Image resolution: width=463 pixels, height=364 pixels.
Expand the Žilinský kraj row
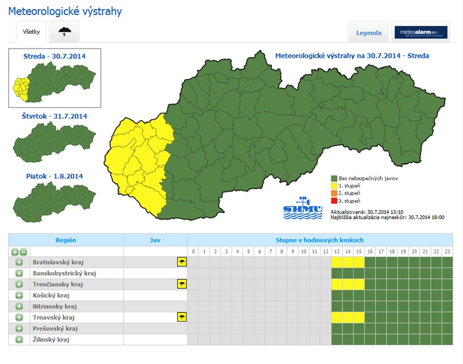pos(19,340)
